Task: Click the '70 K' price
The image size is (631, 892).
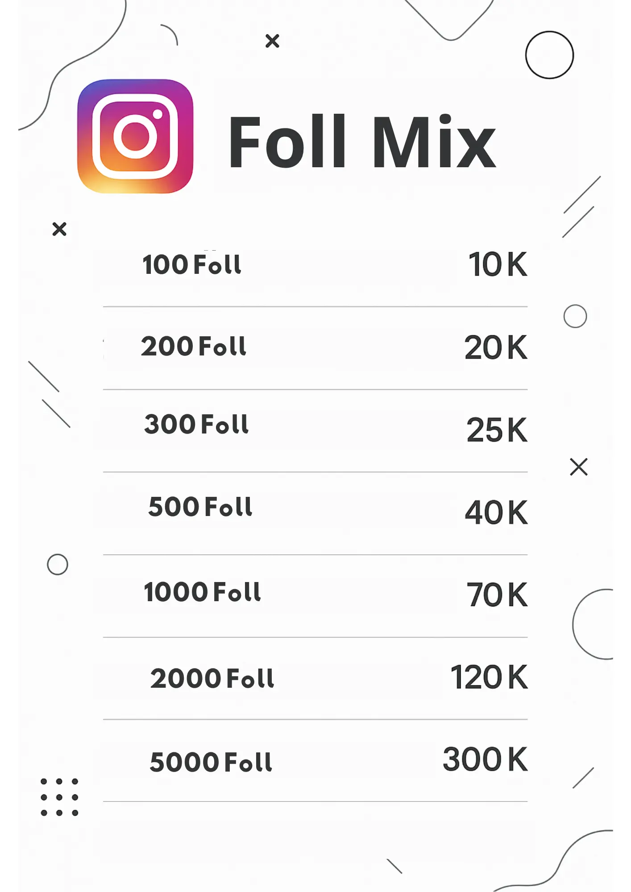Action: (497, 595)
